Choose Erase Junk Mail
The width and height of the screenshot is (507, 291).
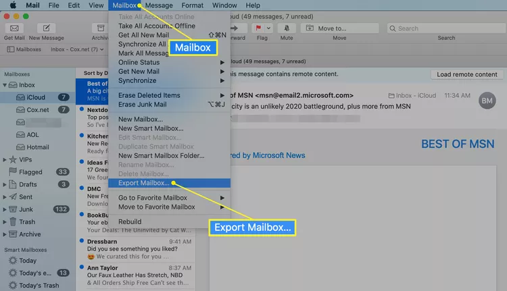point(169,105)
